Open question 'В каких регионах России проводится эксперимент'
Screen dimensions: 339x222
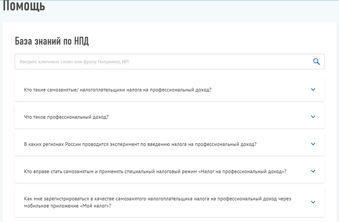click(140, 144)
